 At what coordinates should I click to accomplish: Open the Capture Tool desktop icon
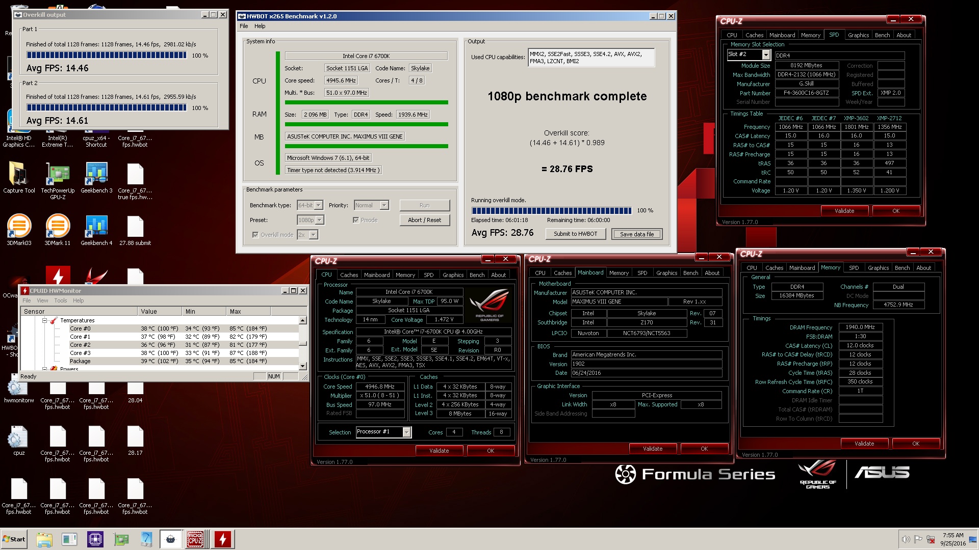click(x=19, y=178)
